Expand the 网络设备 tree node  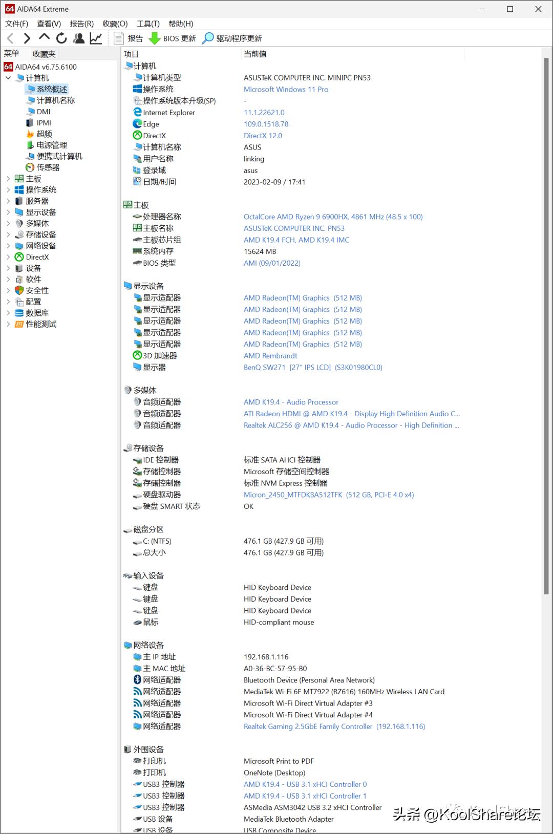click(x=8, y=246)
